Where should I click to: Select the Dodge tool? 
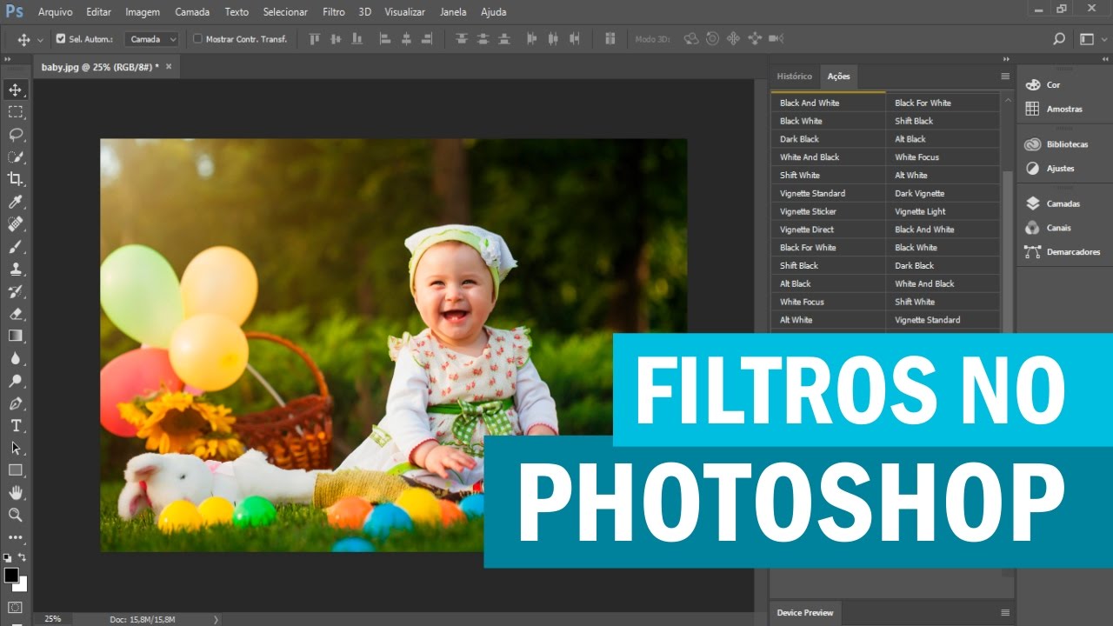point(16,381)
